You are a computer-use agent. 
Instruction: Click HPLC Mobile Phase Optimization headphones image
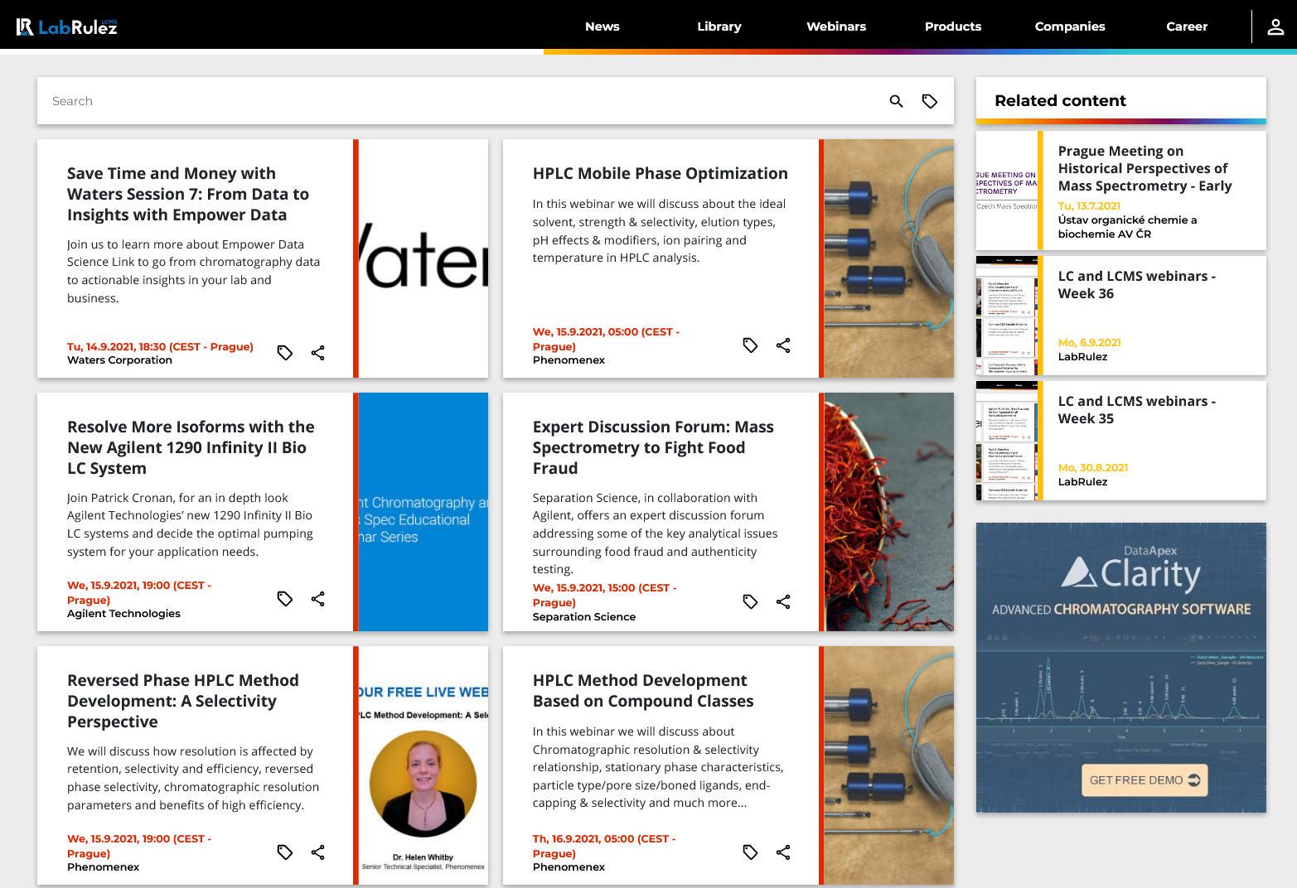pos(889,258)
